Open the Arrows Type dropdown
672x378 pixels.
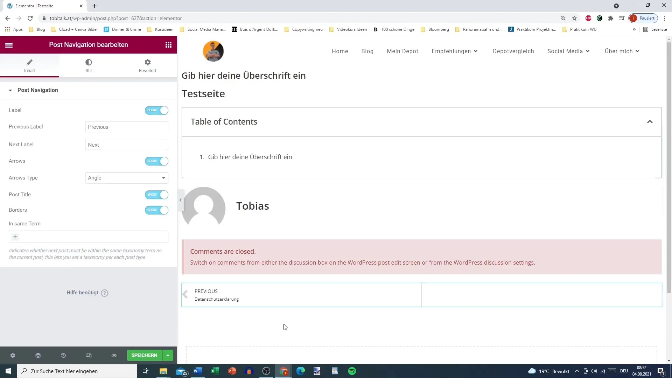point(127,178)
